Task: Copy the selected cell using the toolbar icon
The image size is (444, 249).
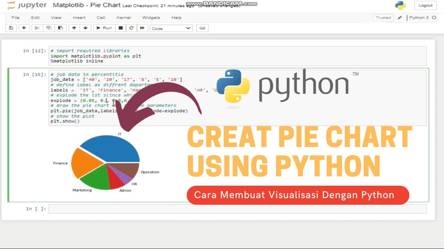Action: point(49,28)
